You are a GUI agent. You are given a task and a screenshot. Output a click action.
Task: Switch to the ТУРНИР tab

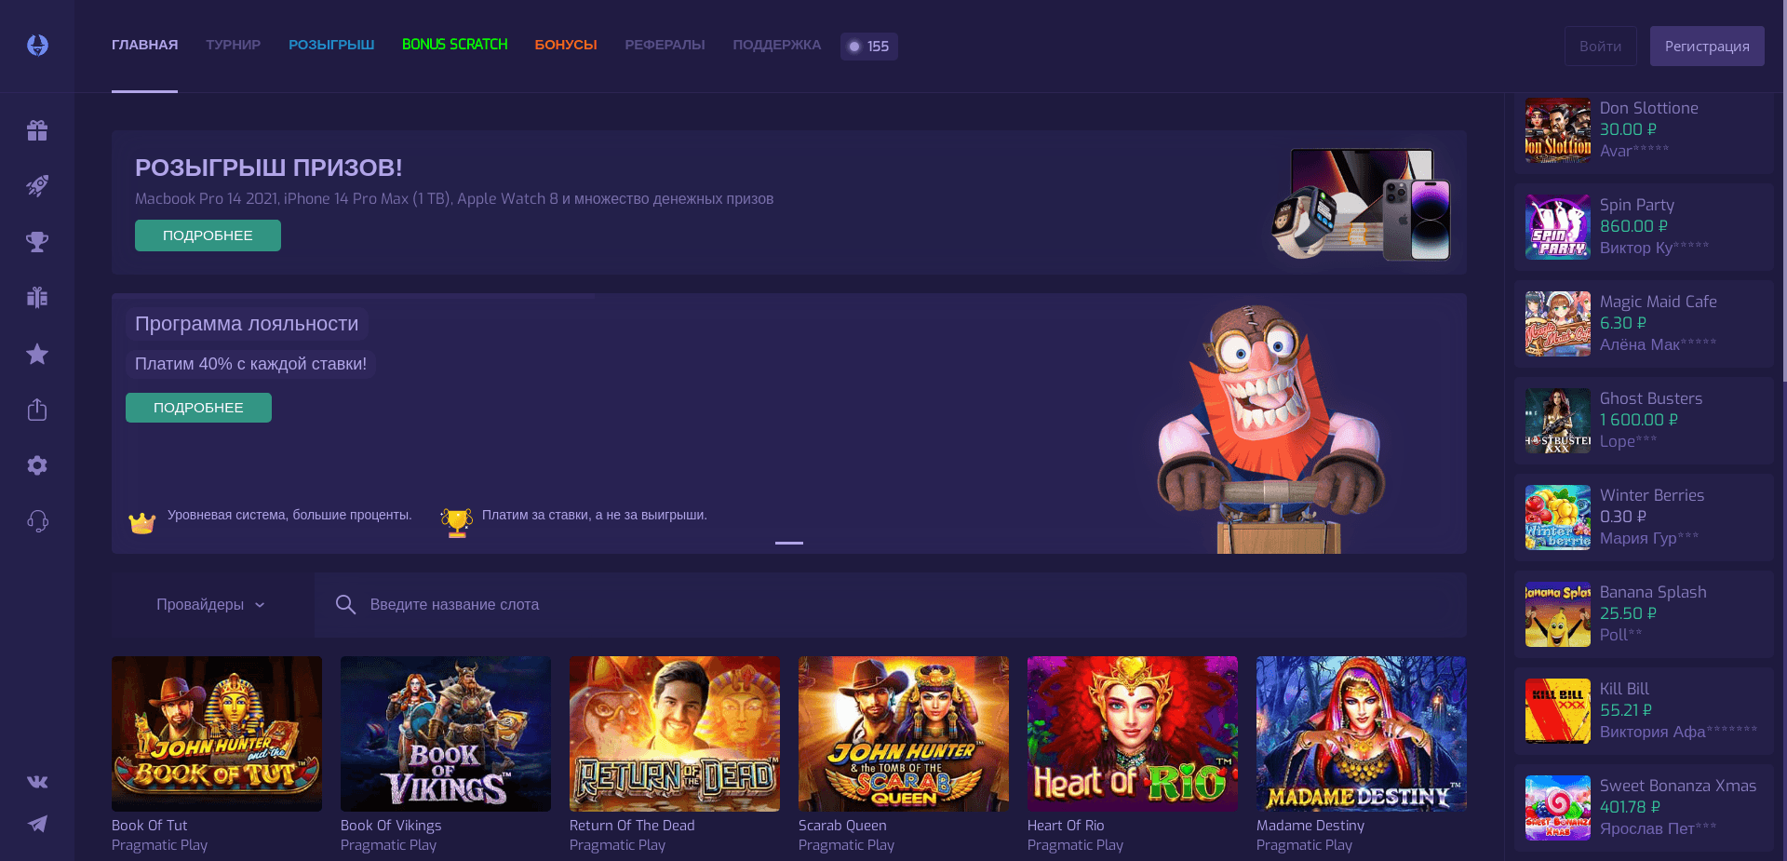233,45
